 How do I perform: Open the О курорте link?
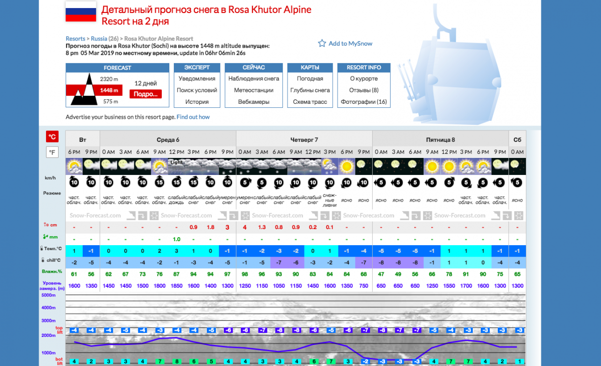click(364, 79)
